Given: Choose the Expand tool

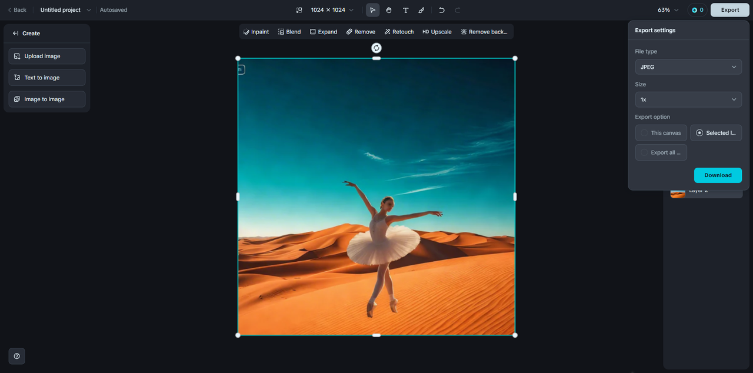Looking at the screenshot, I should coord(324,32).
